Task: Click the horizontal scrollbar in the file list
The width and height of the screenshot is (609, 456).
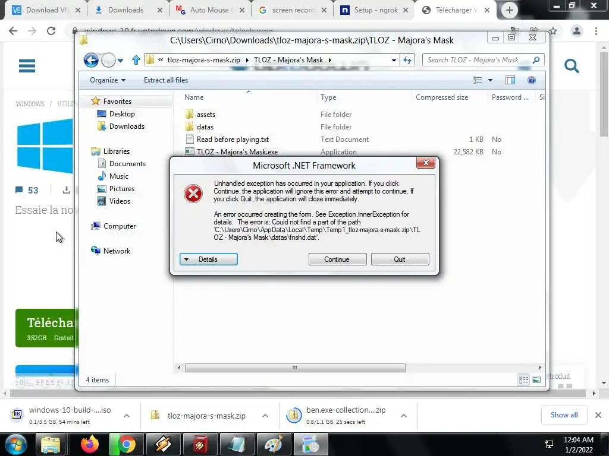Action: 295,368
